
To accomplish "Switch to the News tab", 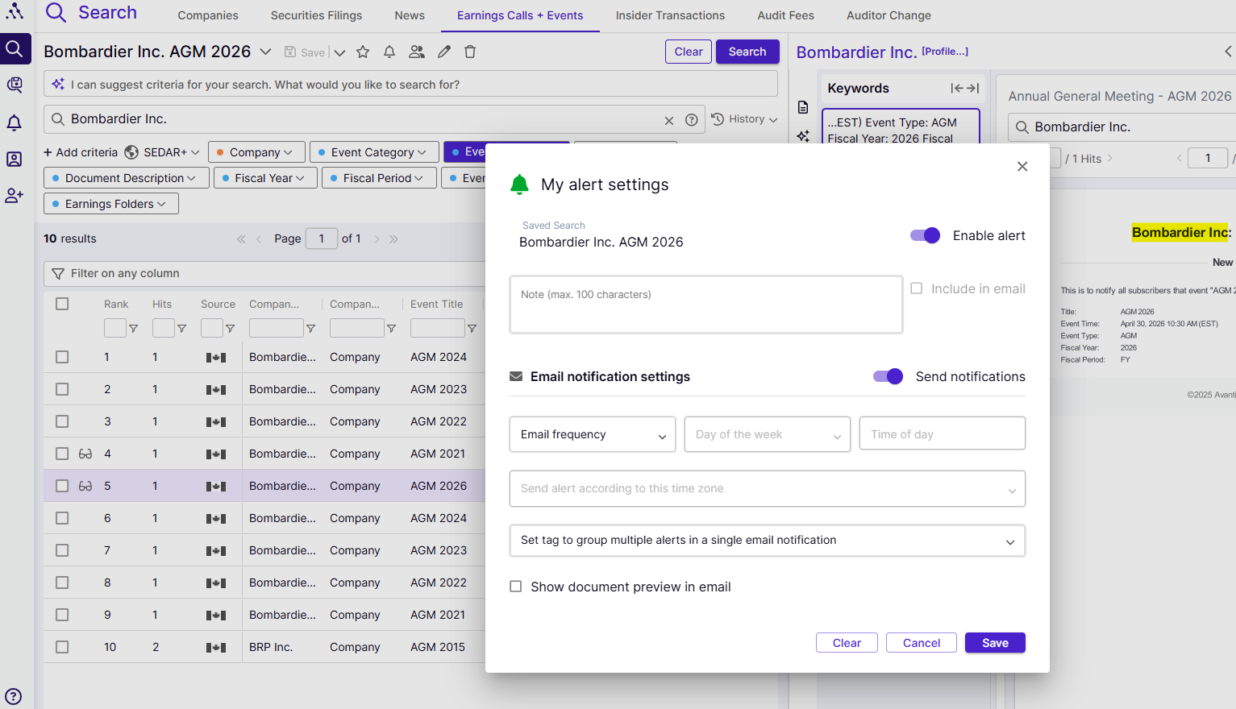I will click(x=410, y=15).
